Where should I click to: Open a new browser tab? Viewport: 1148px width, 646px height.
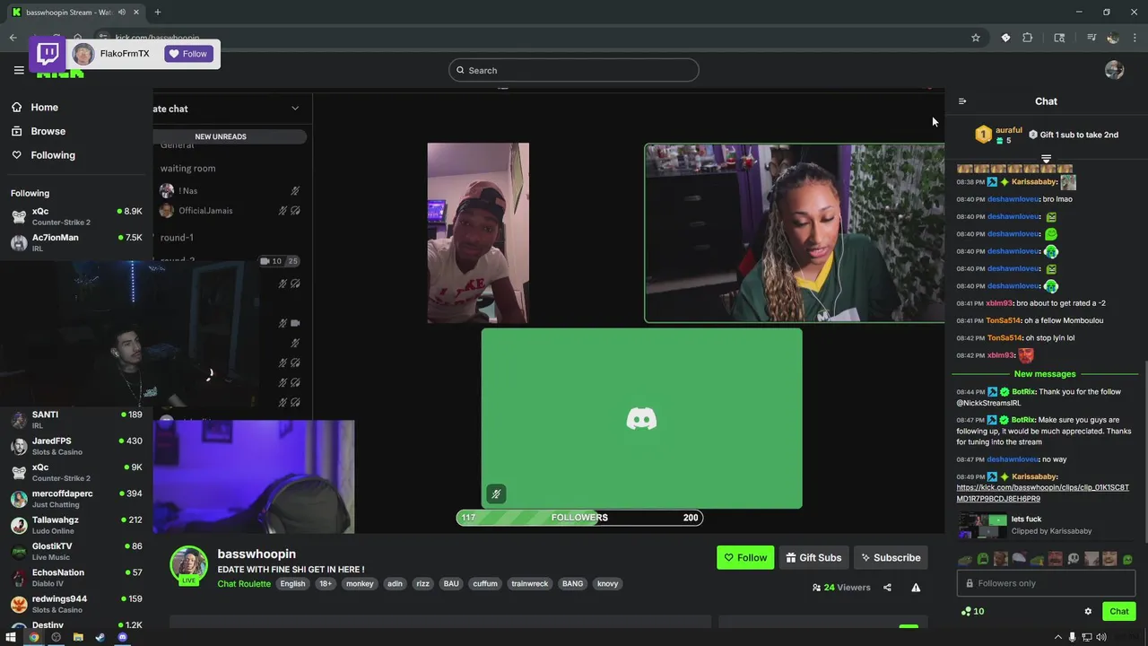[158, 12]
